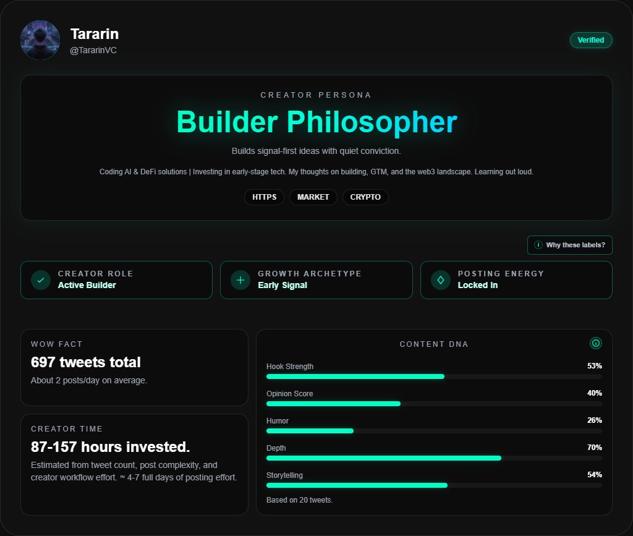Click the Opinion Score progress bar

pos(434,404)
